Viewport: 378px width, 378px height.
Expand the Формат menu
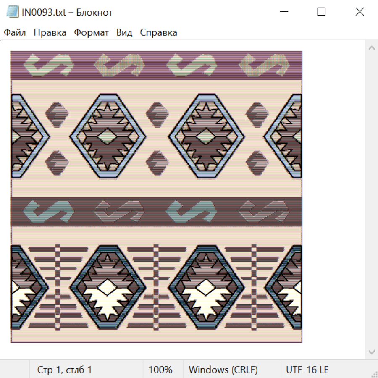tap(91, 33)
